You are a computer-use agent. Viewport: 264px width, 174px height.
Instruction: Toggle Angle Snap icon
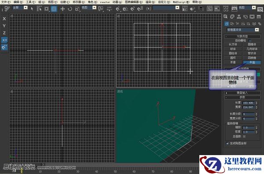125,9
